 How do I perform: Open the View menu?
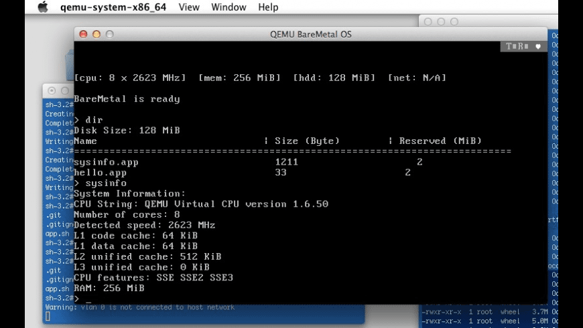[189, 7]
